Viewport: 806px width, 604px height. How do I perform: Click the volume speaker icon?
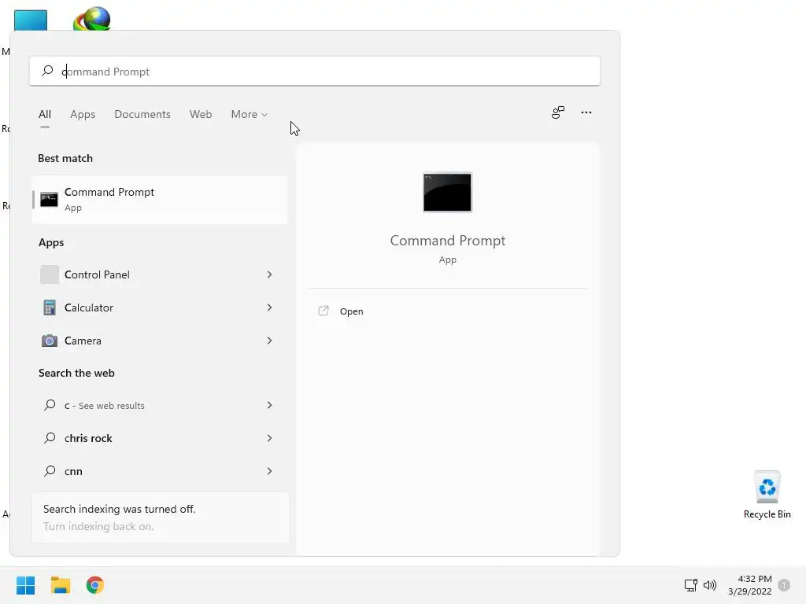[710, 585]
